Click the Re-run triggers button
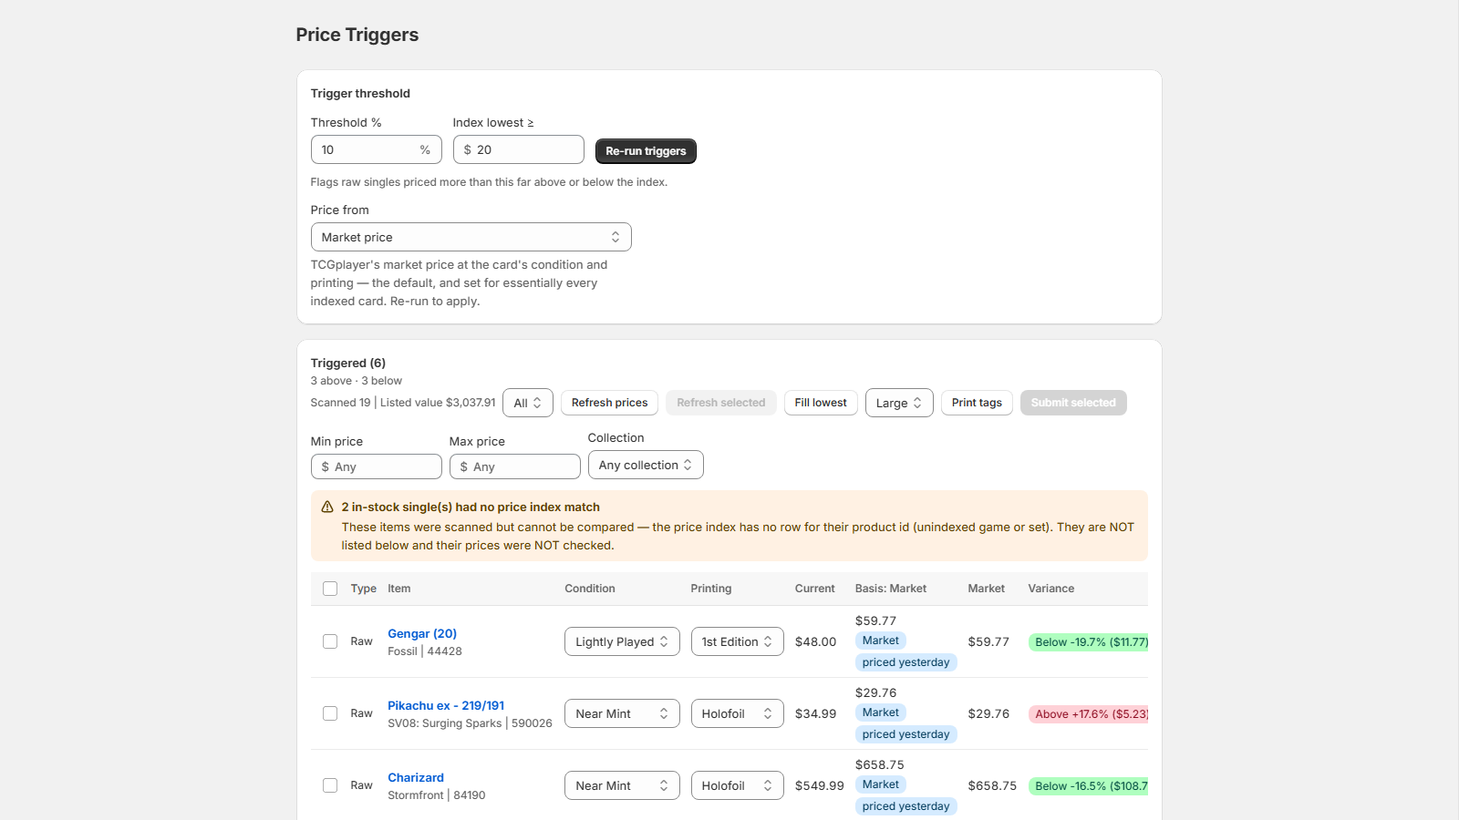The height and width of the screenshot is (820, 1459). click(646, 151)
